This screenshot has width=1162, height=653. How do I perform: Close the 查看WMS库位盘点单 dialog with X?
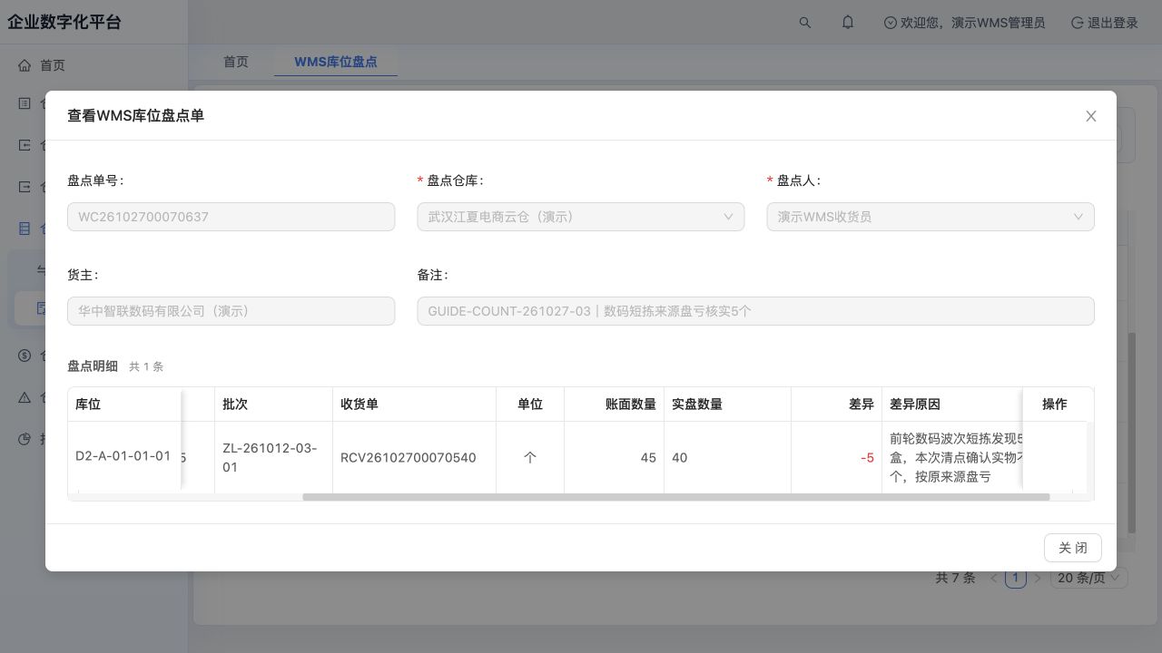point(1091,116)
